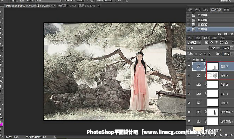Lock image pixels brush icon
Image resolution: width=236 pixels, height=139 pixels.
point(201,54)
